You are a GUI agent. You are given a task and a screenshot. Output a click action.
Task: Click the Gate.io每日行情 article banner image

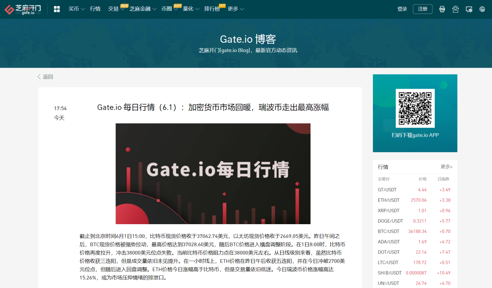pyautogui.click(x=213, y=174)
